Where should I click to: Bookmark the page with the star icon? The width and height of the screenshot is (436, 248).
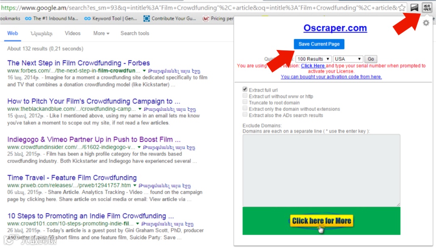[x=402, y=8]
